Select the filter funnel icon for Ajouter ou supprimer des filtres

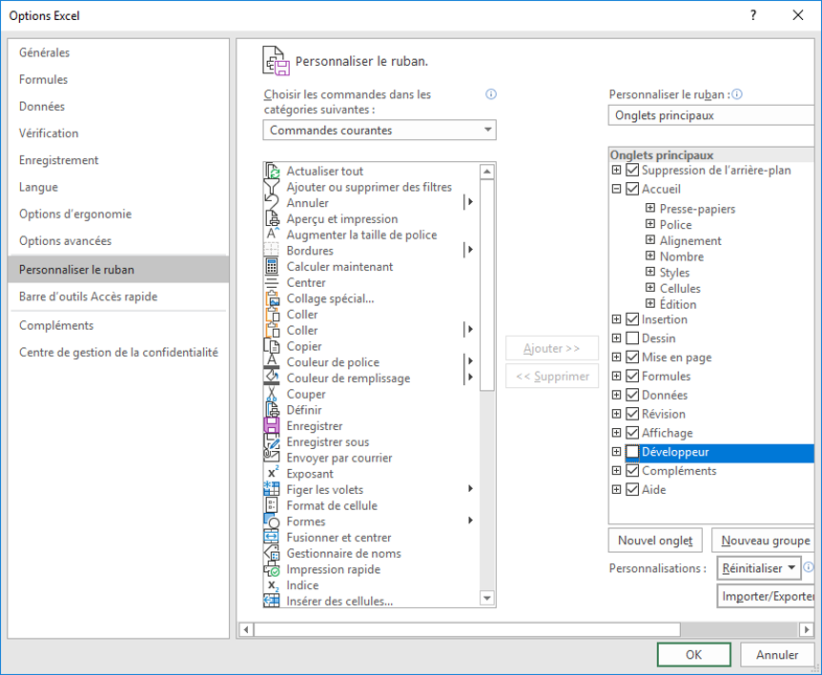click(272, 187)
